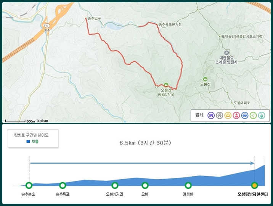This screenshot has width=273, height=206.
Task: Click the purple building legend icon
Action: 211,115
